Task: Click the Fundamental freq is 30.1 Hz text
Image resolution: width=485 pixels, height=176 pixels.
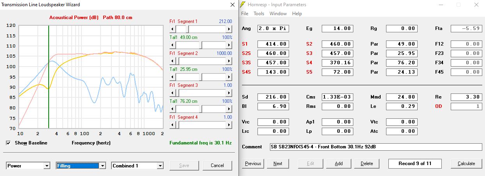Action: coord(201,143)
